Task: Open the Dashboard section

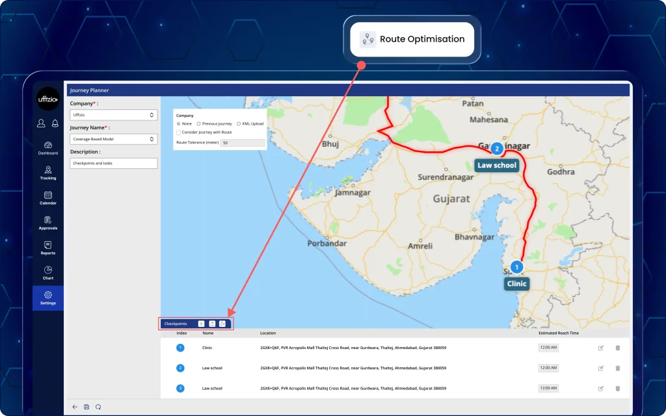Action: click(x=48, y=148)
